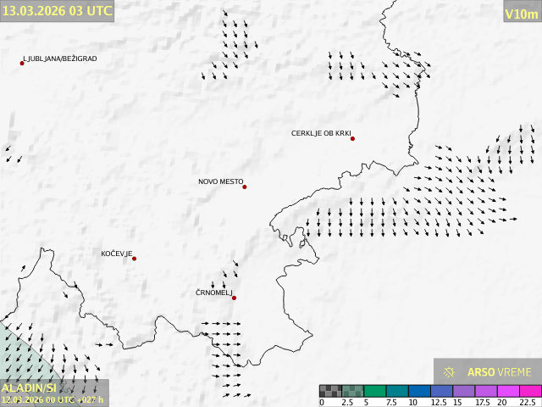Click the 13.03.2026 03 UTC timestamp
The height and width of the screenshot is (407, 542).
57,11
